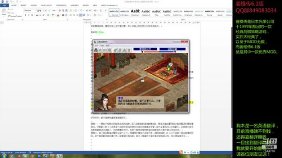Screen dimensions: 282x158
Task: Click the Word icon in the taskbar
Action: tap(46, 156)
